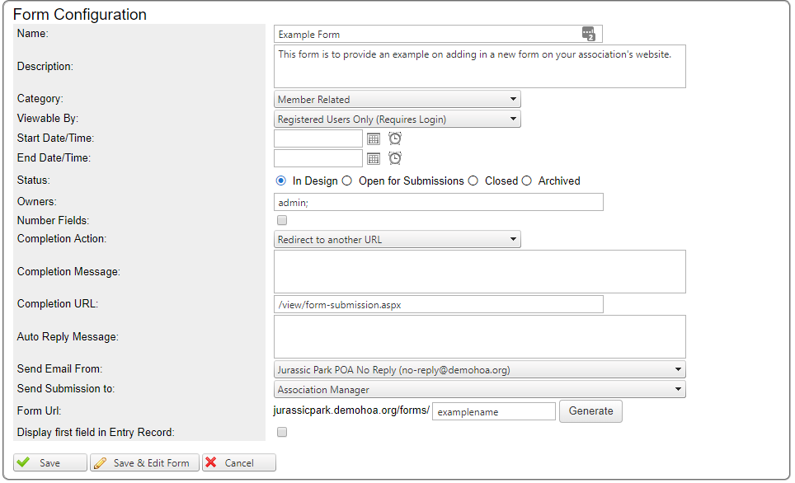Click the Save button

pos(49,462)
